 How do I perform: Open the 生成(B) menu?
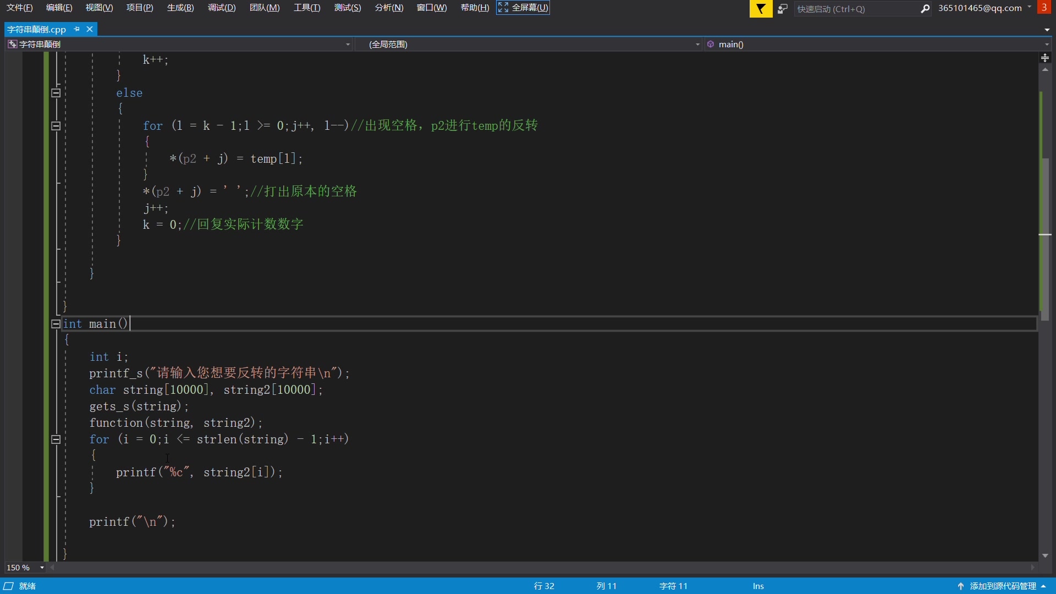tap(180, 8)
